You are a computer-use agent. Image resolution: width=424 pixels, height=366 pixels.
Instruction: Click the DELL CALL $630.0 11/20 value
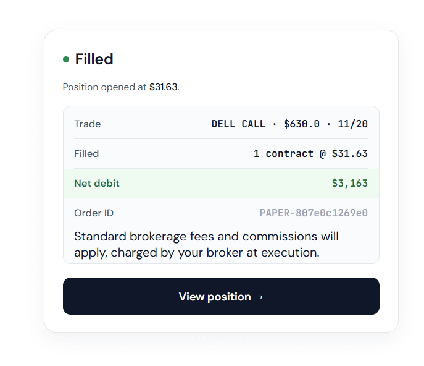click(x=289, y=124)
